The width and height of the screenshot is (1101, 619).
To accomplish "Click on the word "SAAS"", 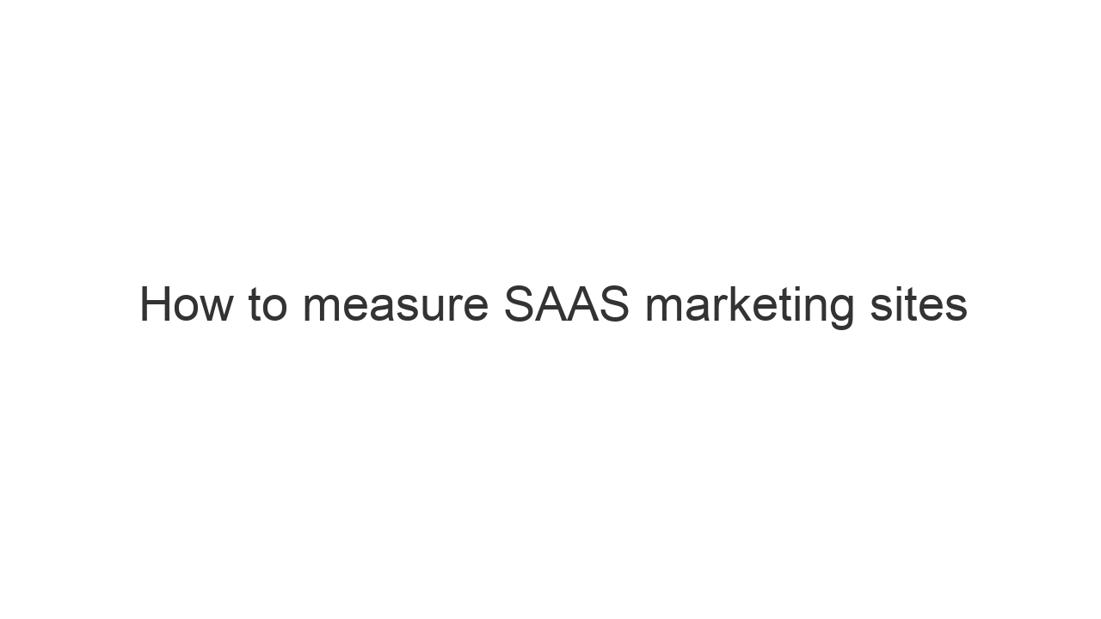I will [x=566, y=305].
